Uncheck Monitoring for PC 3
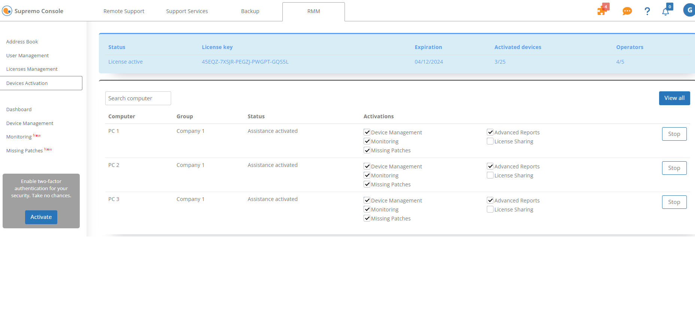The width and height of the screenshot is (695, 314). pyautogui.click(x=367, y=209)
